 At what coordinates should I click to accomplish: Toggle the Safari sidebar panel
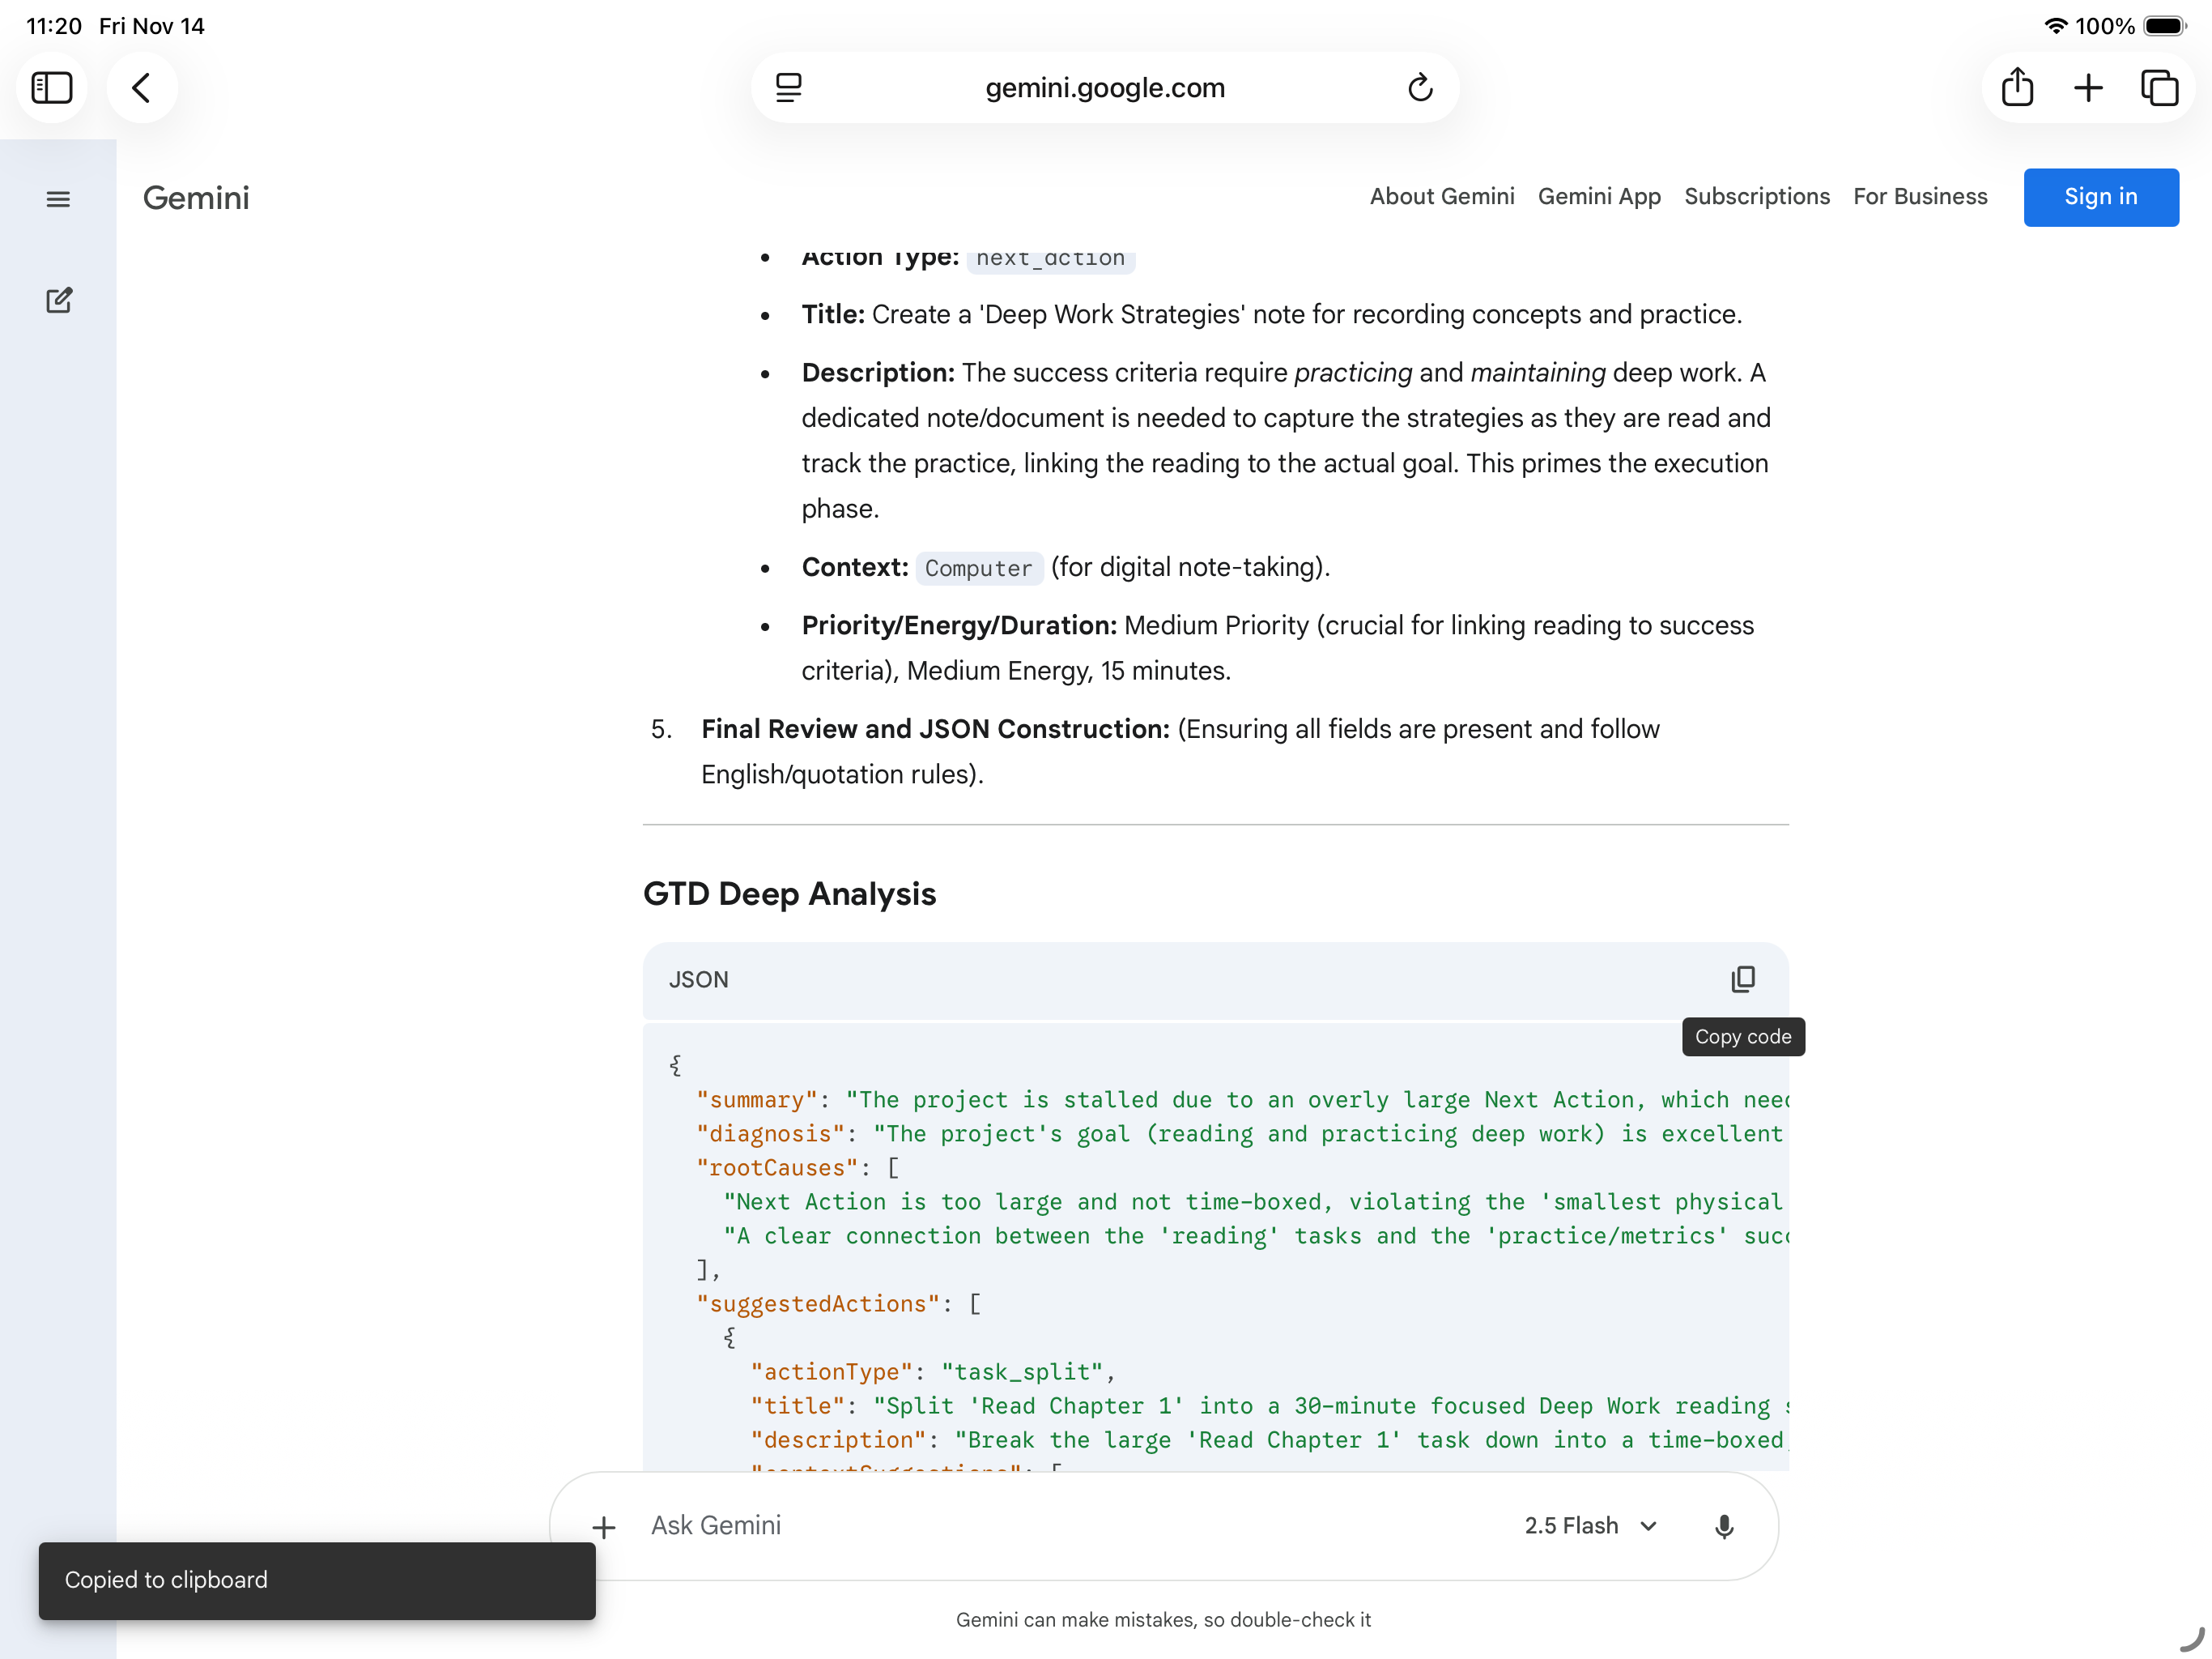coord(52,88)
